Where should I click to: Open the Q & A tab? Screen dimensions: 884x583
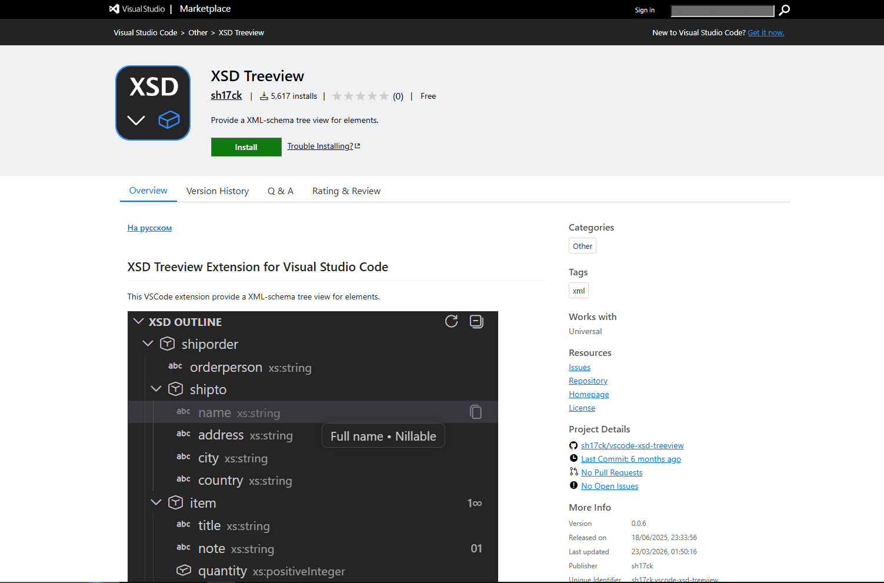pyautogui.click(x=281, y=191)
